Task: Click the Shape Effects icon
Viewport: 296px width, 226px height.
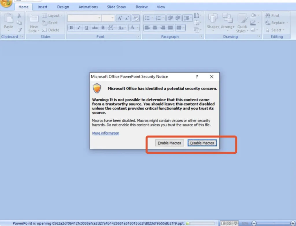Action: (253, 30)
